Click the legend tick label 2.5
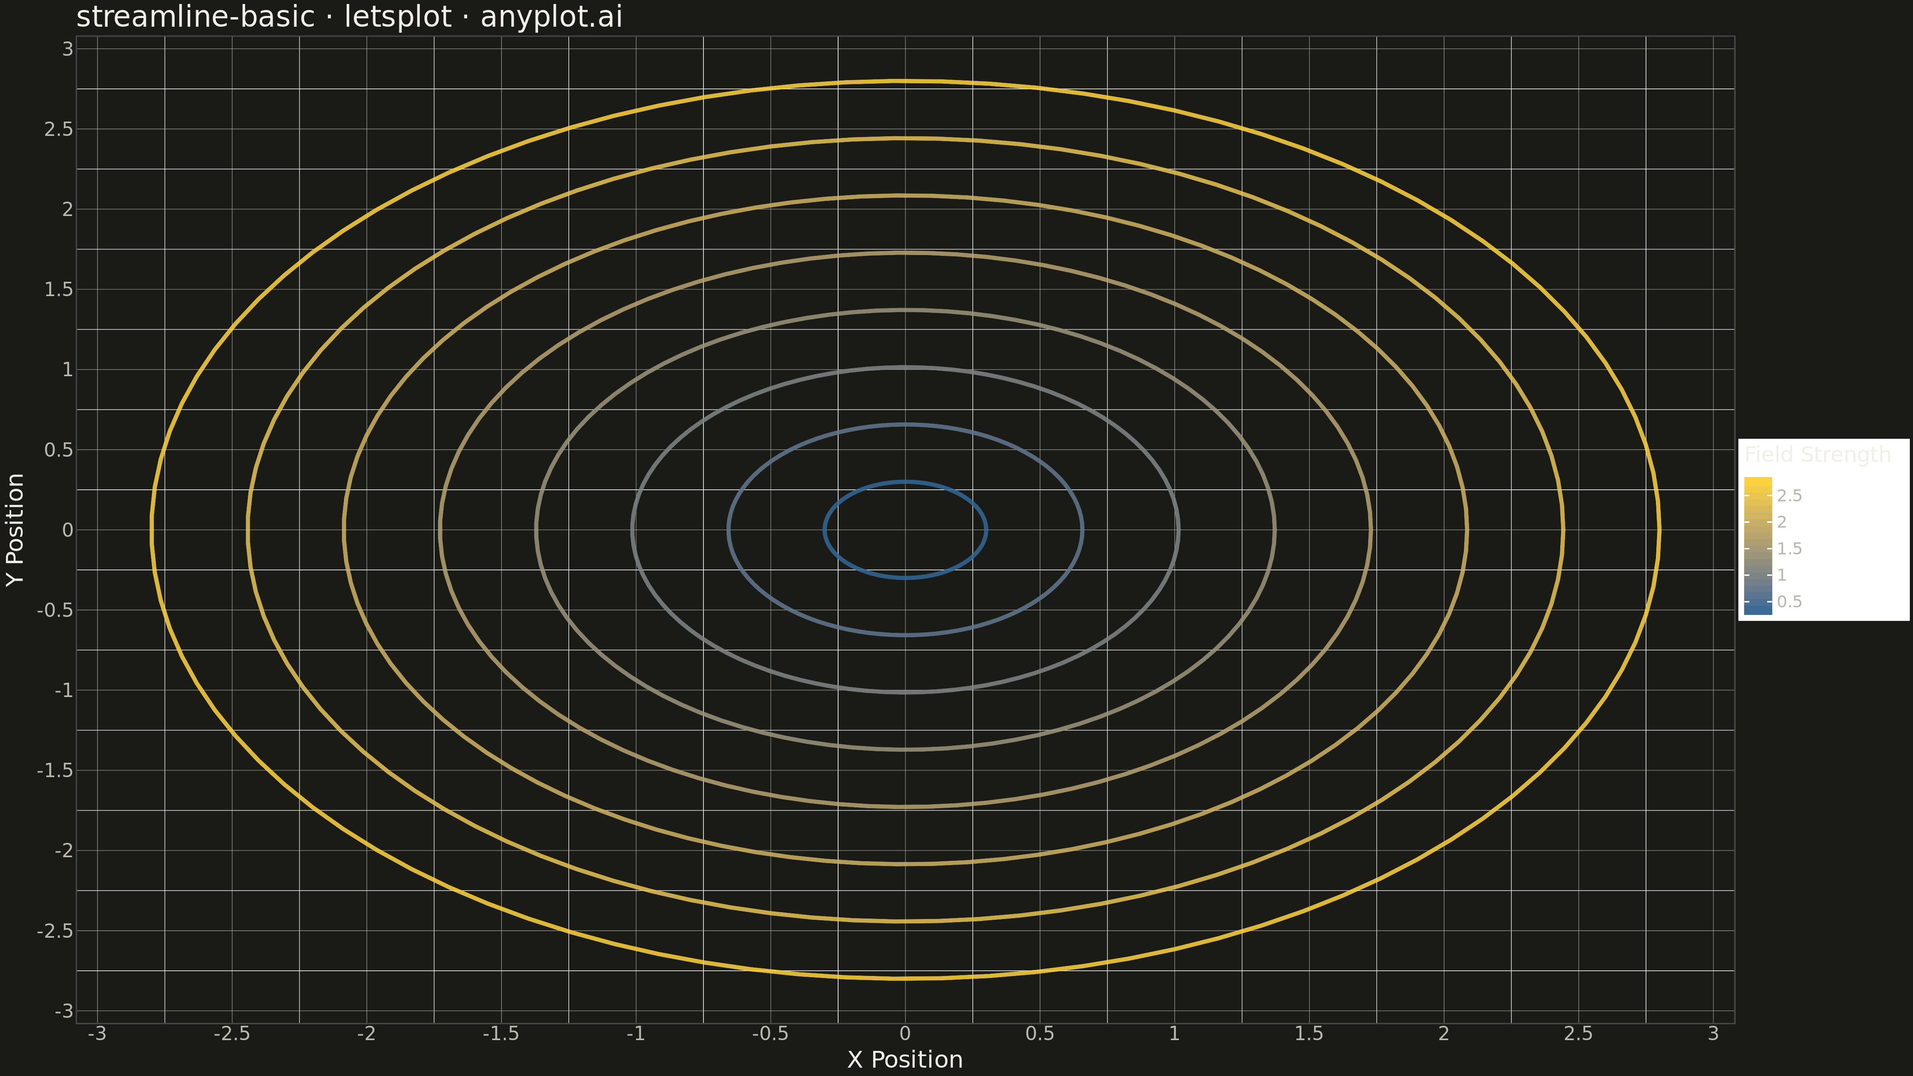The image size is (1913, 1076). pos(1789,495)
